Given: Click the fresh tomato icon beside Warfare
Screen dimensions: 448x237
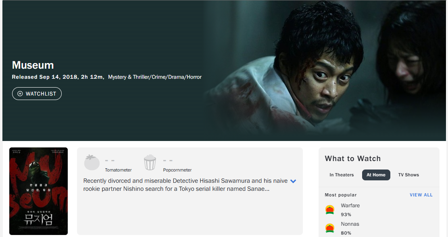Looking at the screenshot, I should pos(330,210).
